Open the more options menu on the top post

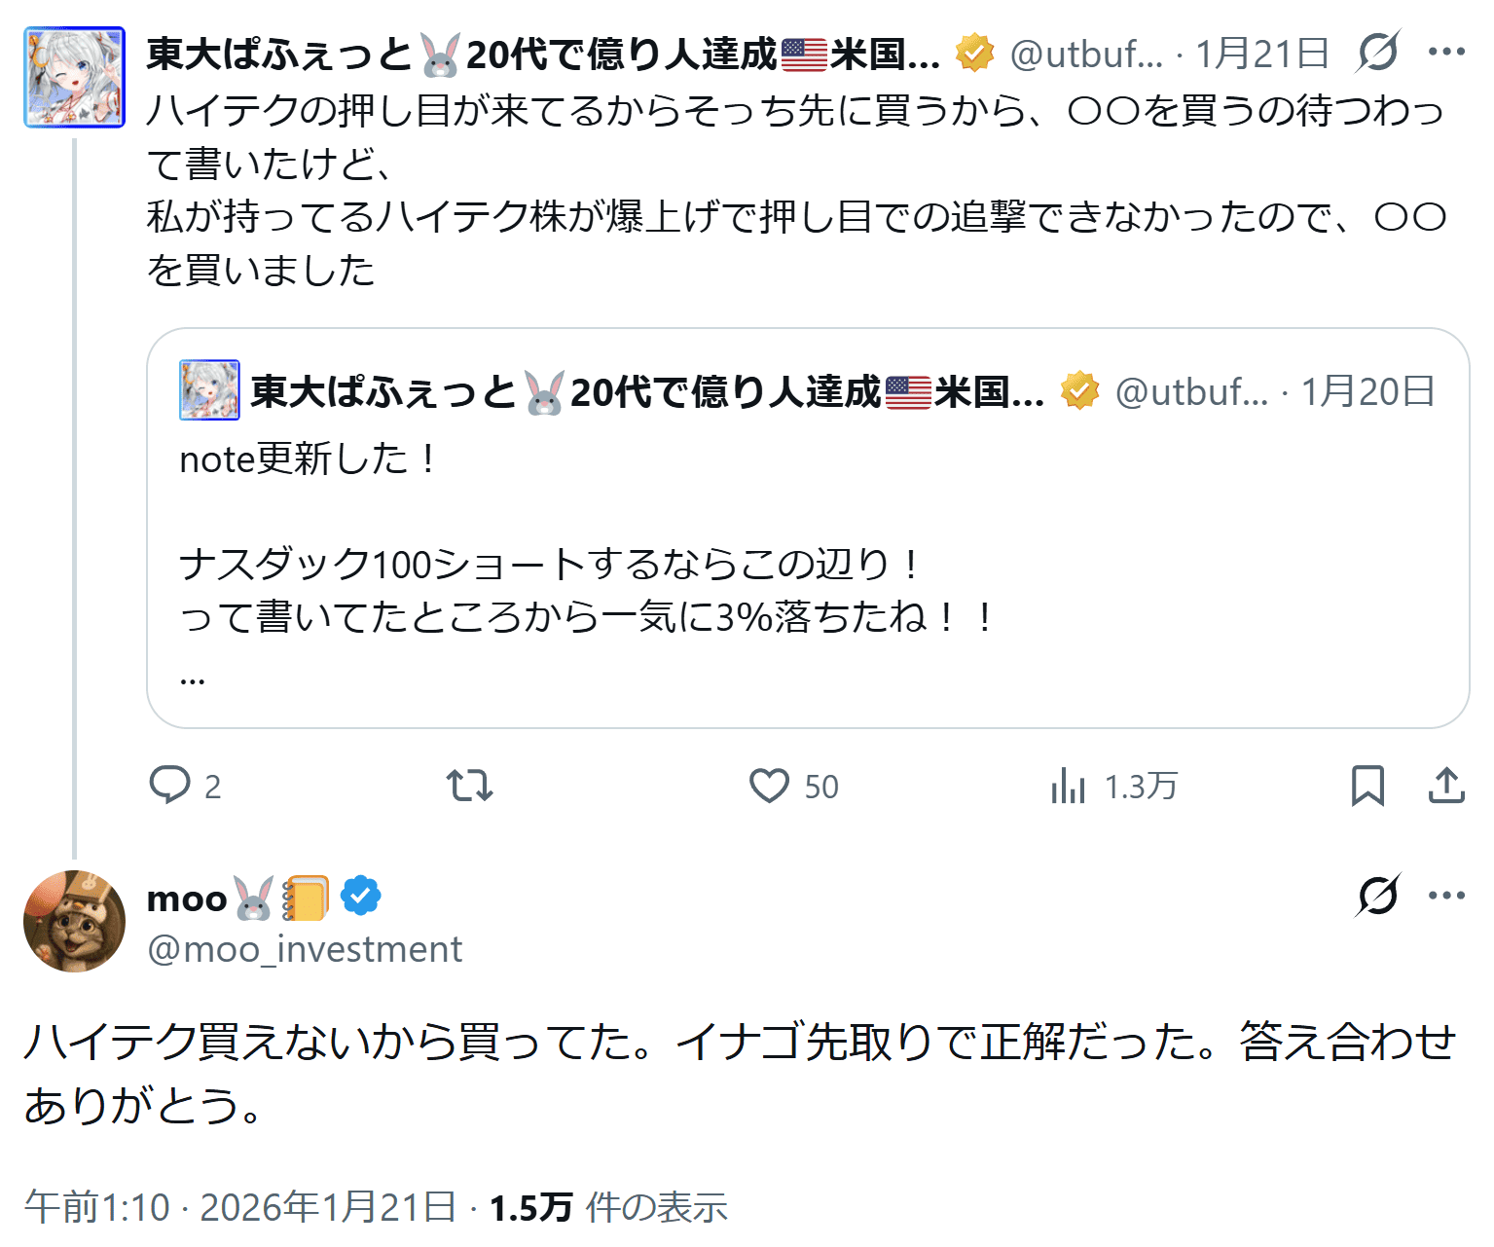click(1446, 53)
